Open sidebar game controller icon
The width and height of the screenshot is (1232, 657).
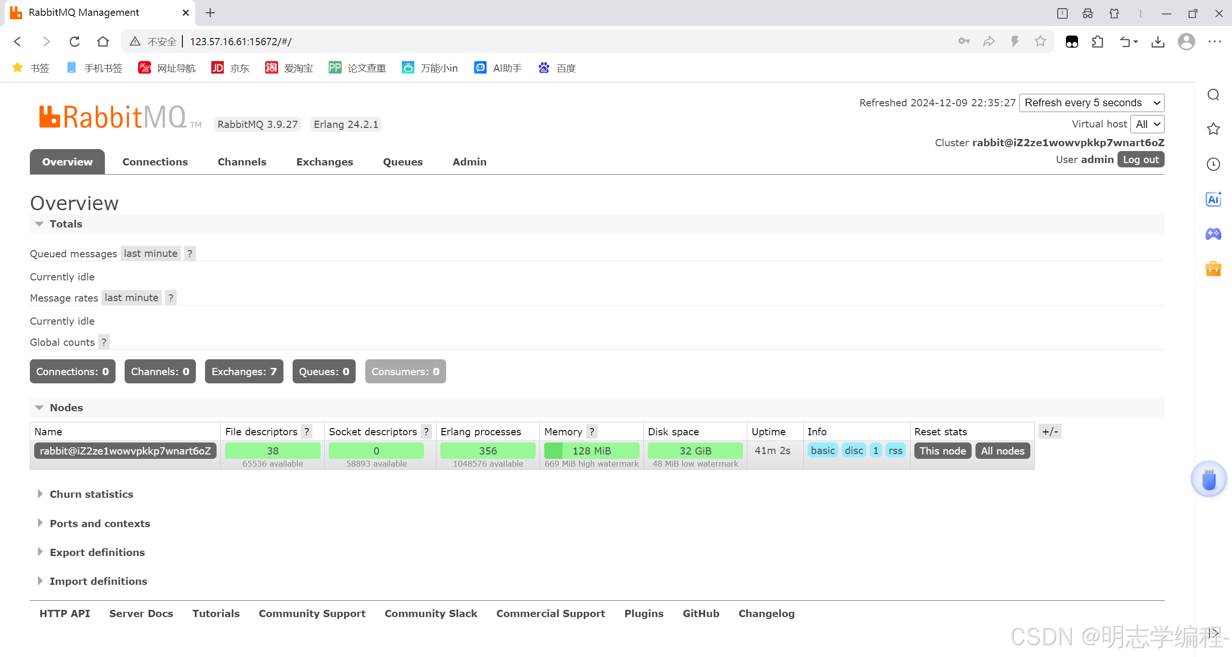[x=1213, y=234]
